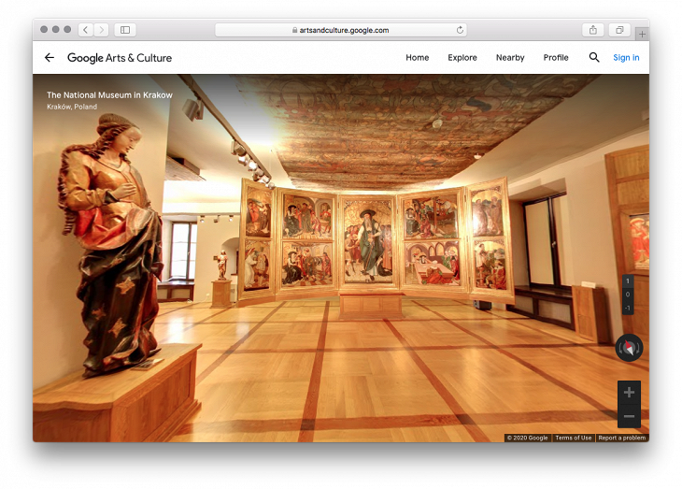
Task: Reload the page from the address bar
Action: (460, 30)
